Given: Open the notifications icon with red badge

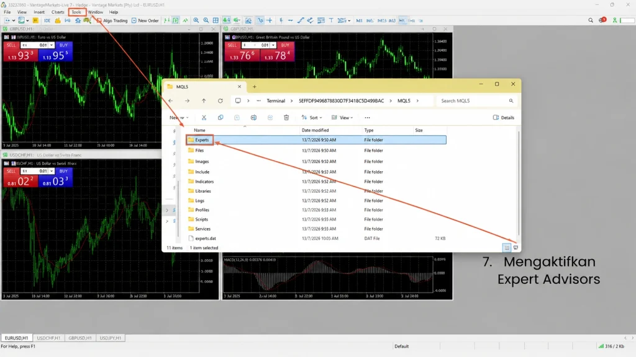Looking at the screenshot, I should [602, 20].
